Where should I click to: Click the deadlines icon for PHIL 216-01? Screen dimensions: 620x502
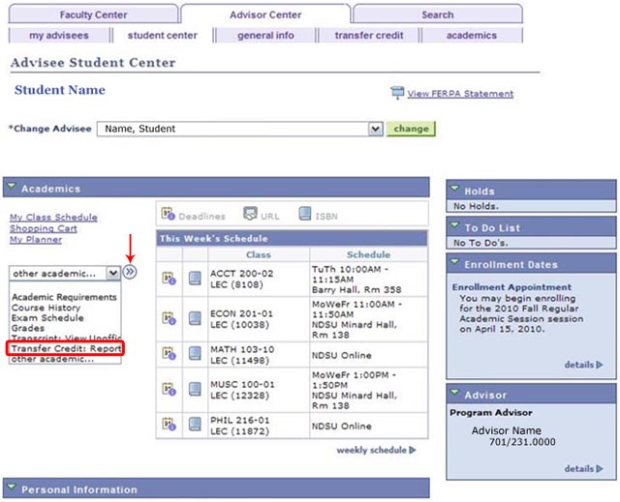(x=169, y=425)
